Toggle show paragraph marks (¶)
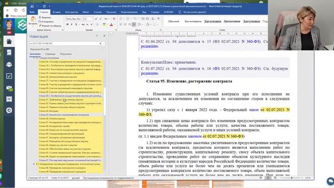This screenshot has height=188, width=334. coord(159,19)
